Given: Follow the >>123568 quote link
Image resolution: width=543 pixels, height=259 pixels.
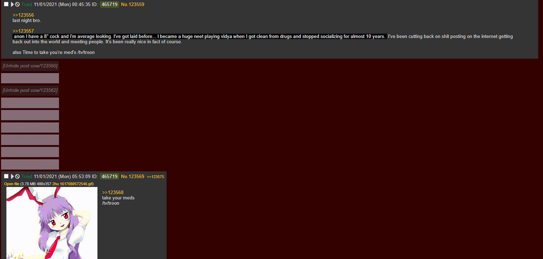Looking at the screenshot, I should coord(113,192).
